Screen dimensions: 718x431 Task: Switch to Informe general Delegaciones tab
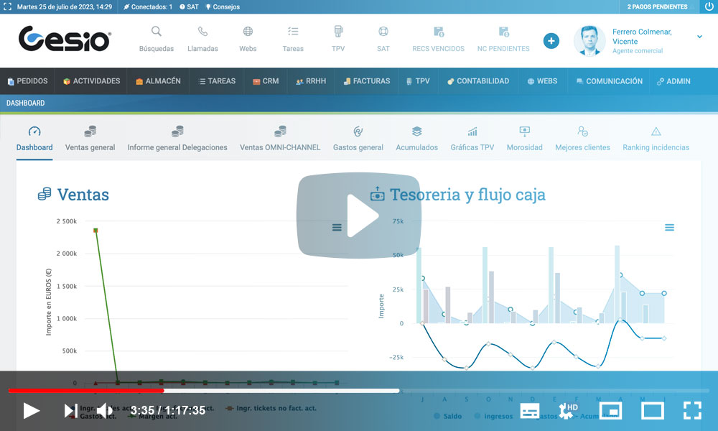tap(177, 139)
